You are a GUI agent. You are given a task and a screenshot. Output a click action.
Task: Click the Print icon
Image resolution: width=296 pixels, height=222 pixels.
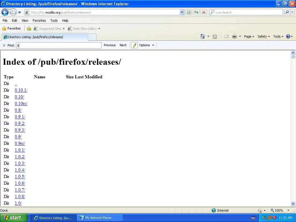click(x=234, y=37)
